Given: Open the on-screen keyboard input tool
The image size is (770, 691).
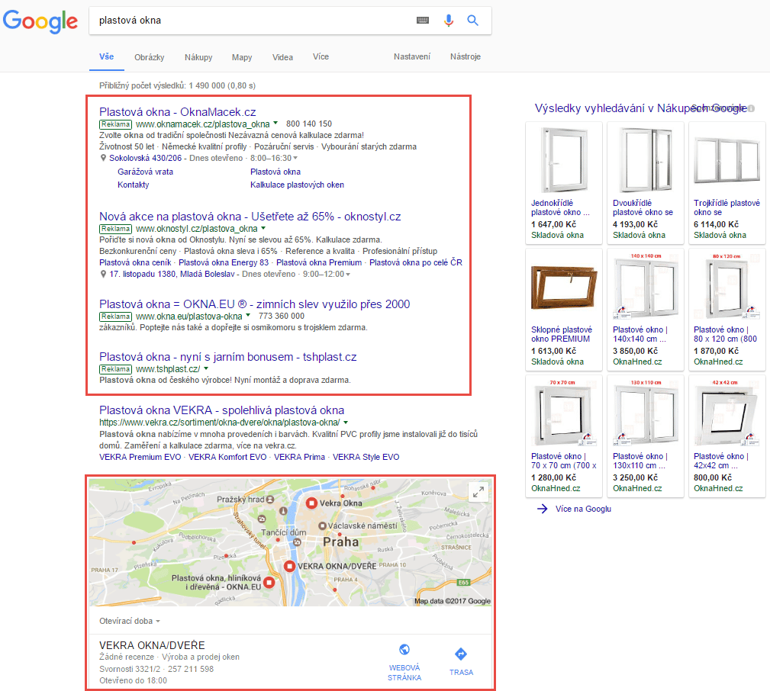Looking at the screenshot, I should (x=423, y=21).
